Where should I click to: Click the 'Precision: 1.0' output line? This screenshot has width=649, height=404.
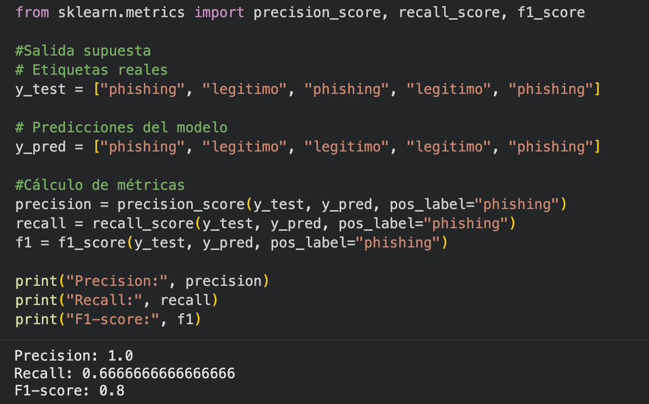[74, 356]
